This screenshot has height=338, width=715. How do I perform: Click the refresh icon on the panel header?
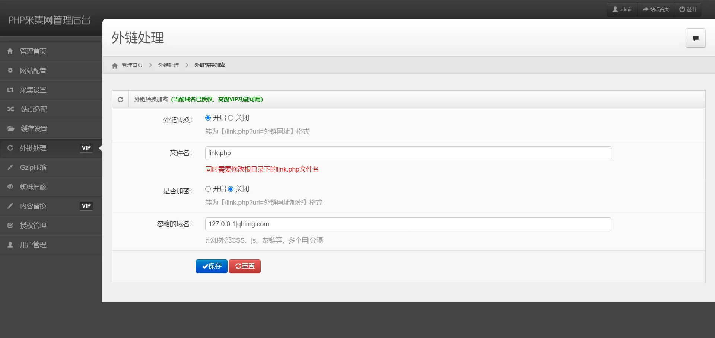pyautogui.click(x=120, y=99)
